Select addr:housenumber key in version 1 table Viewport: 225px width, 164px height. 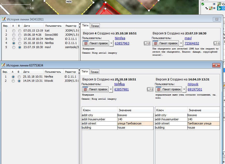[100, 119]
